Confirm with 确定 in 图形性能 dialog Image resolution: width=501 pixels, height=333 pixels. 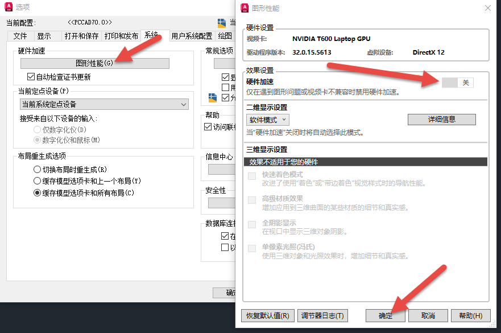[x=386, y=315]
